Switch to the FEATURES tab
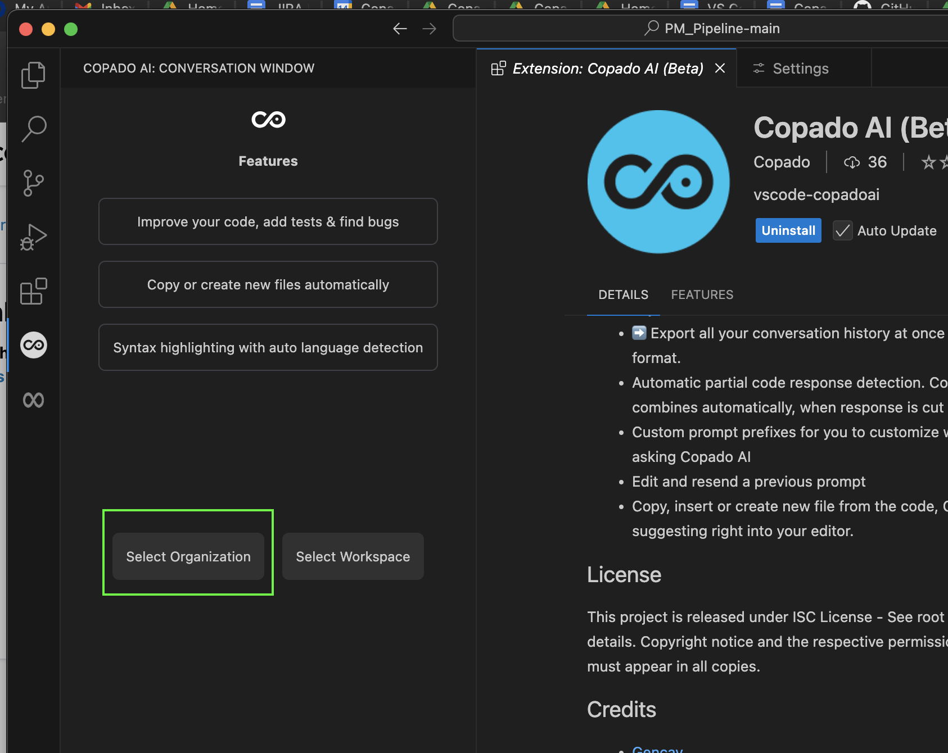 [702, 294]
